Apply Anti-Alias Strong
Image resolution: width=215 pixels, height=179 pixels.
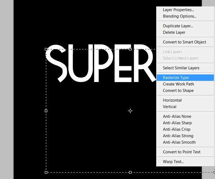[x=178, y=136]
